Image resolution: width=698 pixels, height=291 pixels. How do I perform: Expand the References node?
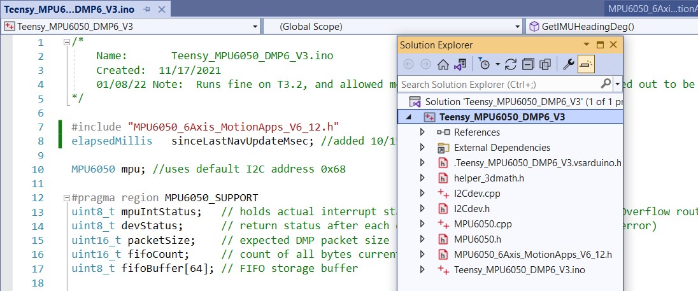[422, 132]
